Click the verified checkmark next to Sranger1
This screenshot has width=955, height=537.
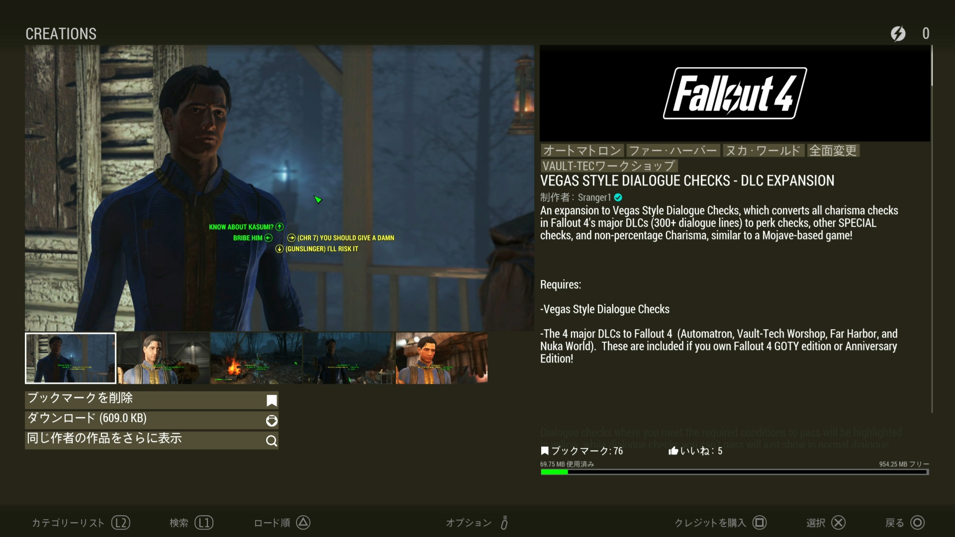coord(618,197)
